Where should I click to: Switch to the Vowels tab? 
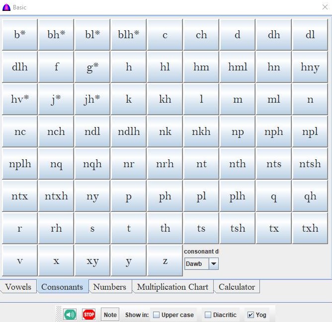point(18,287)
